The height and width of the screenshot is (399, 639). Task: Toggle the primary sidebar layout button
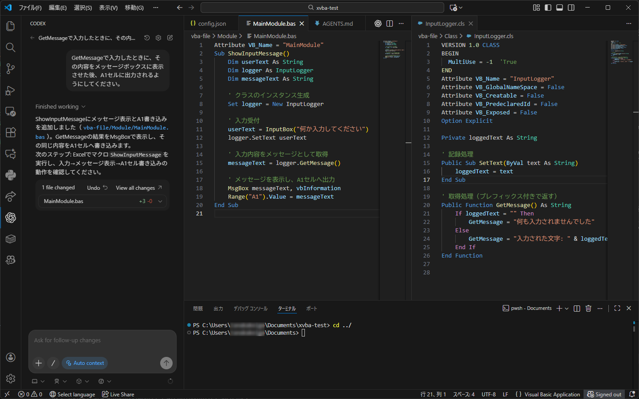tap(548, 8)
